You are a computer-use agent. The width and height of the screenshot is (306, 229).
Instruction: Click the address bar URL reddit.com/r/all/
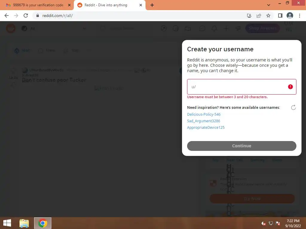(x=58, y=16)
